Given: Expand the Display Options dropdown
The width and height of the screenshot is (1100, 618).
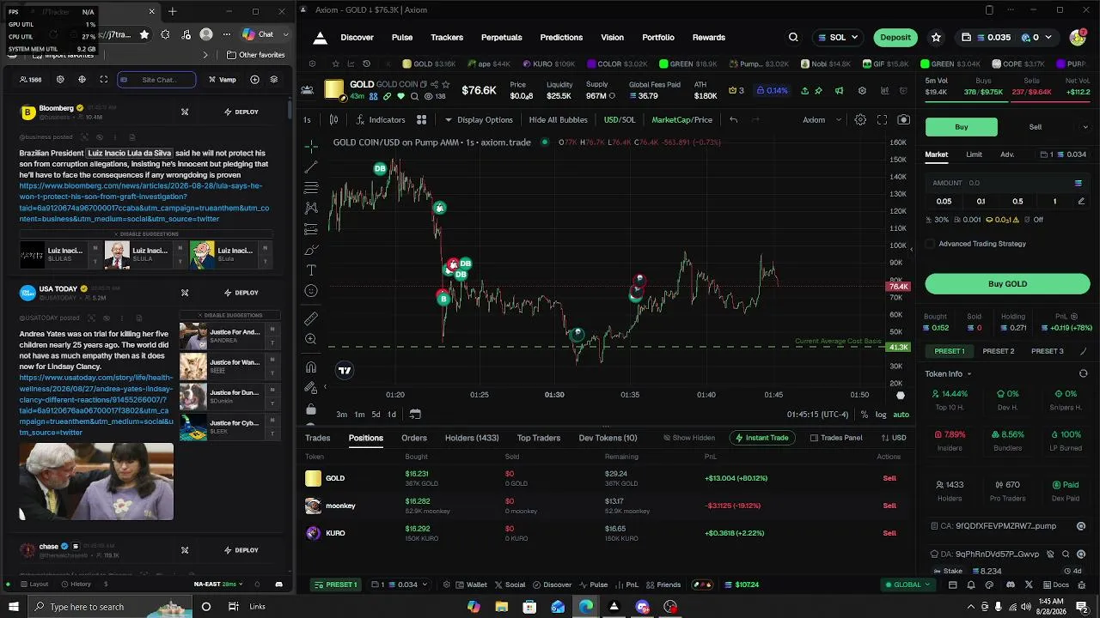Looking at the screenshot, I should point(479,120).
